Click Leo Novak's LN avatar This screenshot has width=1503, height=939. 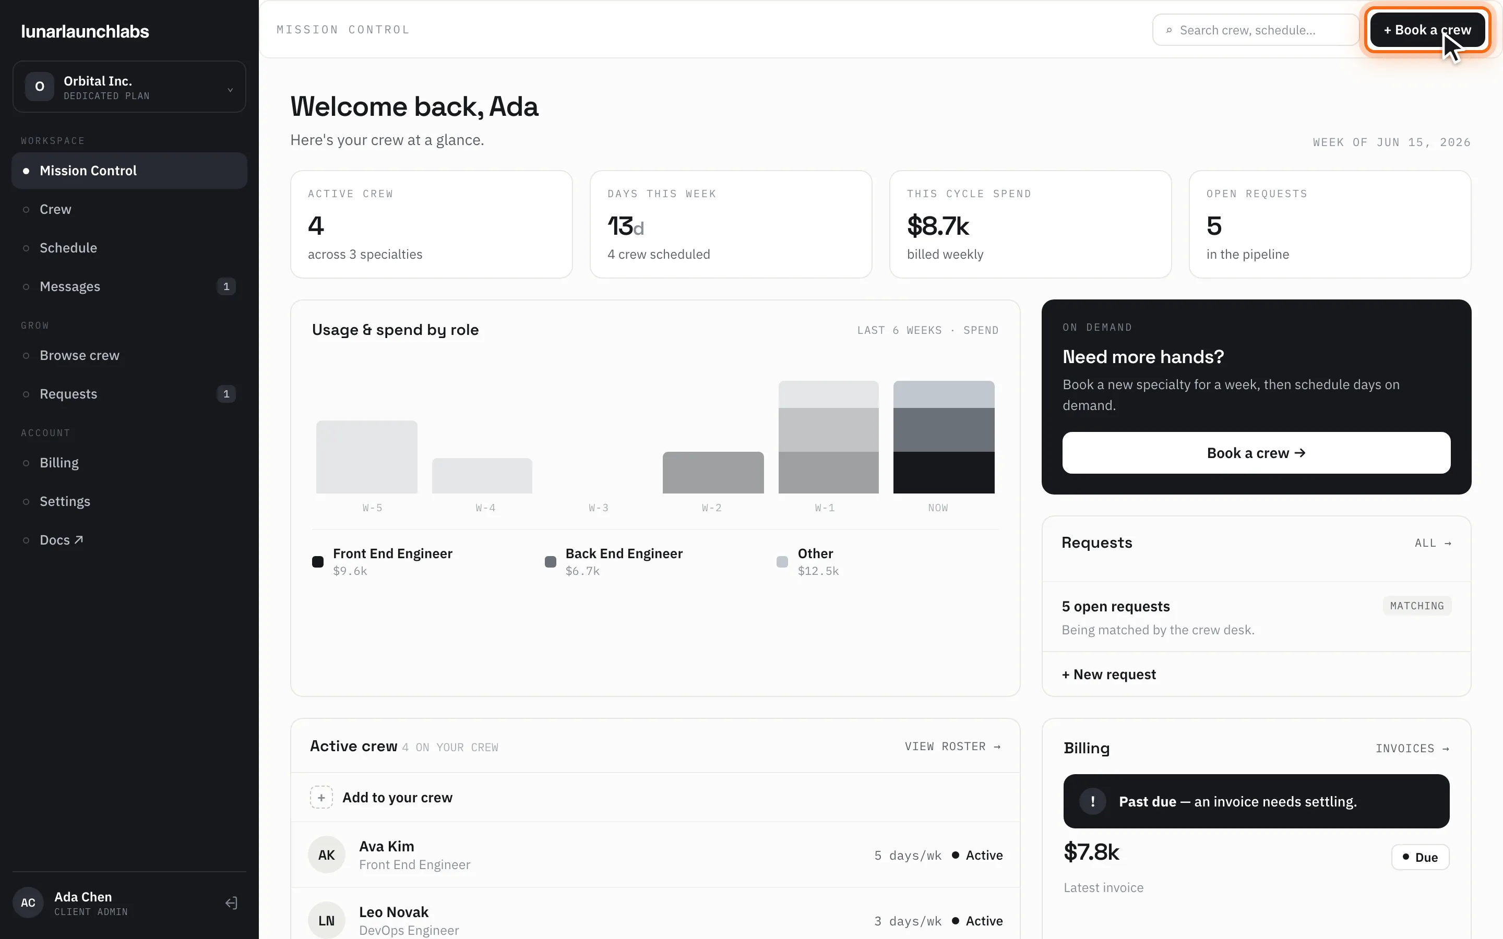tap(327, 920)
